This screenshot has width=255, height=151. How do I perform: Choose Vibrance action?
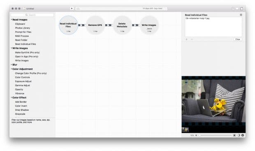[x=19, y=94]
